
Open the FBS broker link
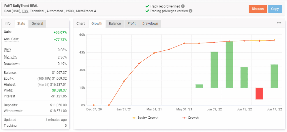pos(25,11)
